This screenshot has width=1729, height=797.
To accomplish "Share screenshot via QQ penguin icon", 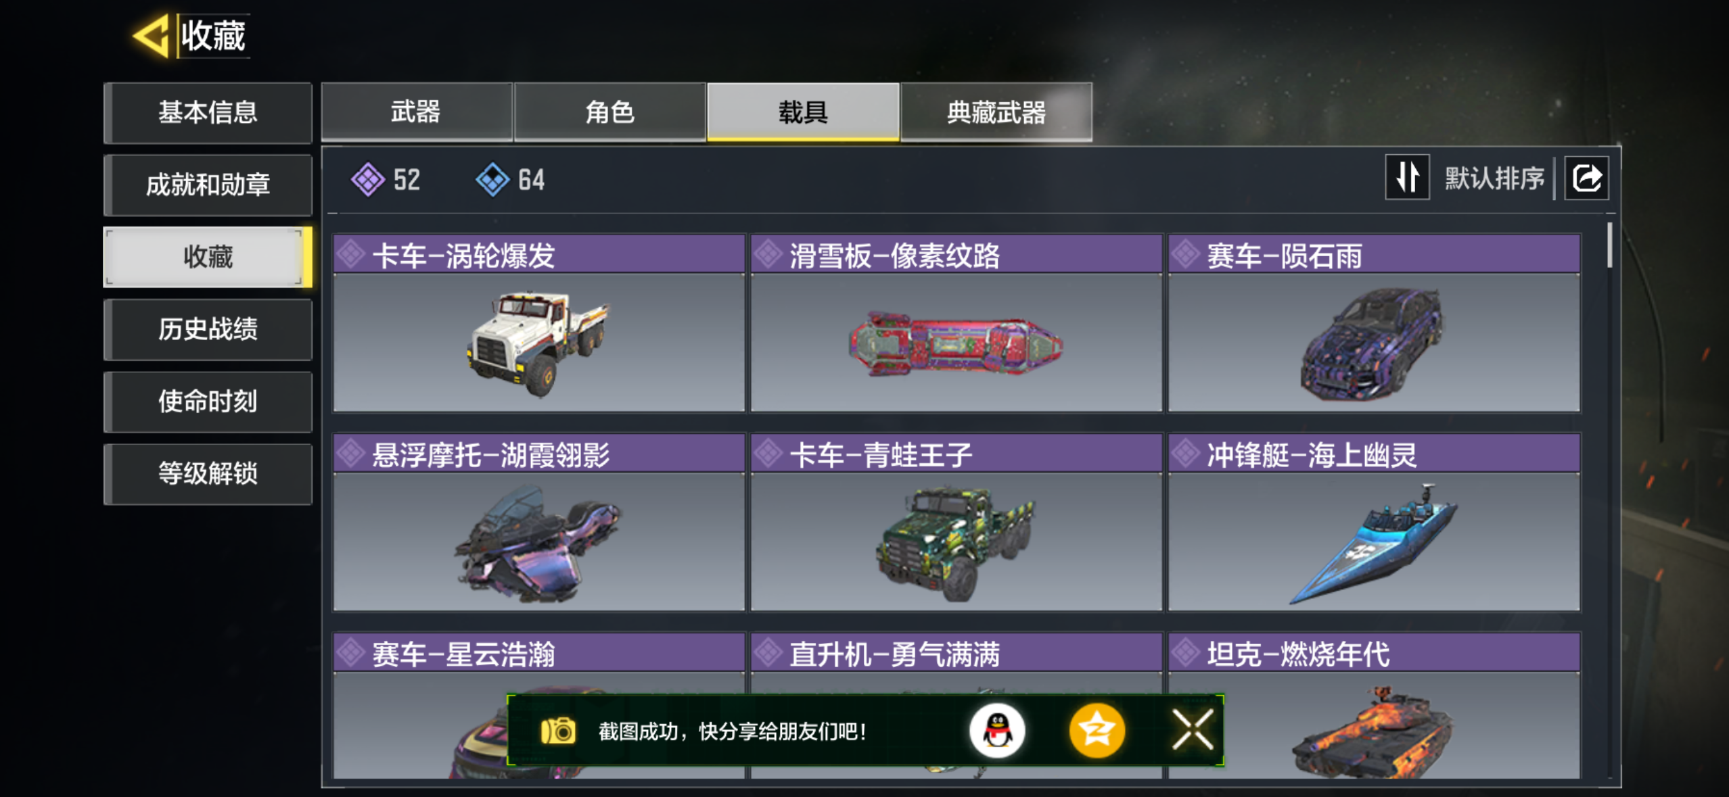I will pos(997,731).
